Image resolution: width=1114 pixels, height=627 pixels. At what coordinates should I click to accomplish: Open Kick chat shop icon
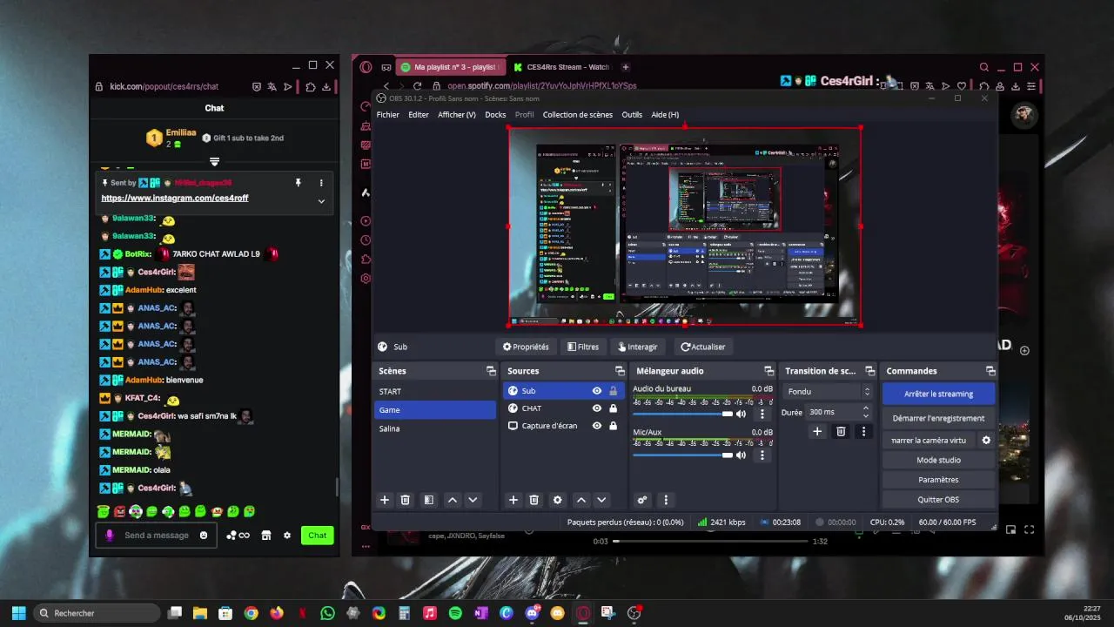[x=266, y=536]
